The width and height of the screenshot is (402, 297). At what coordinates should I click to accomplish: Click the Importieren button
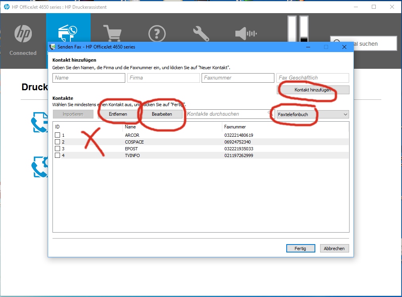pyautogui.click(x=73, y=114)
